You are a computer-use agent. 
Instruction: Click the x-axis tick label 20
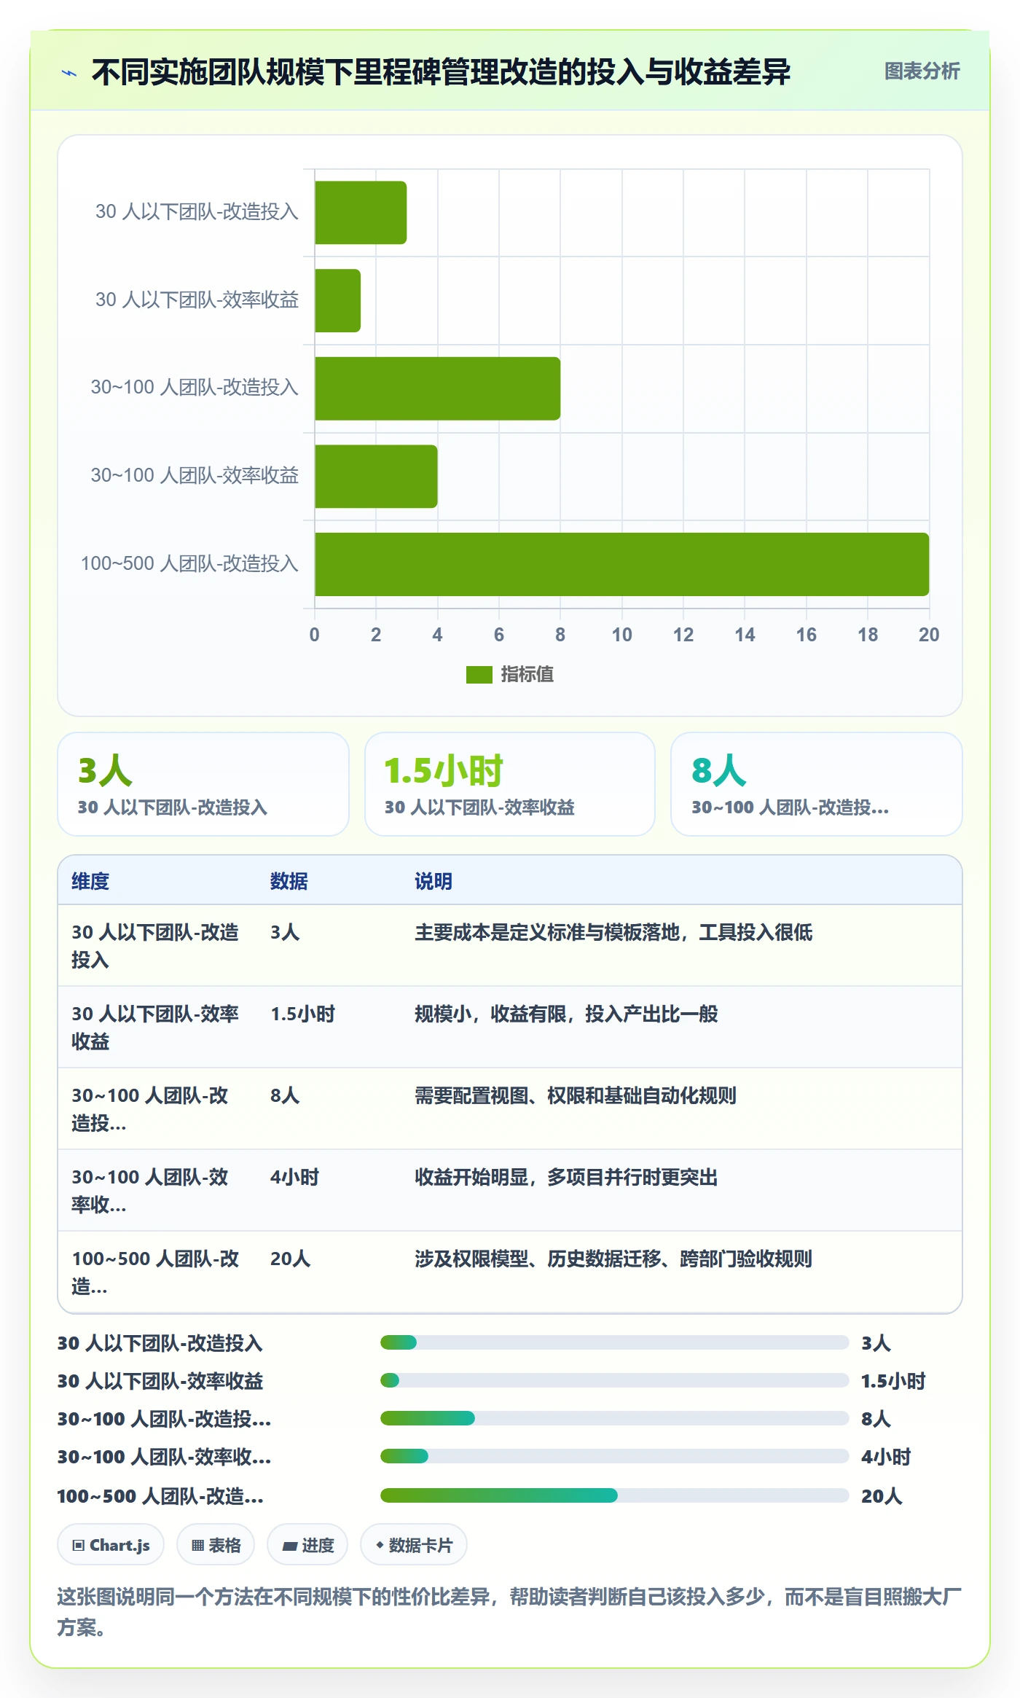(x=929, y=635)
